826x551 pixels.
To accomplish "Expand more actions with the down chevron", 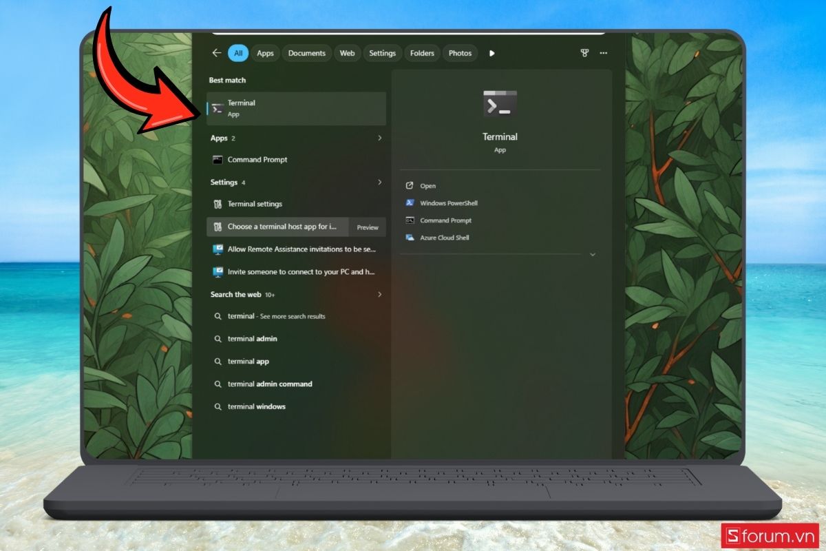I will pyautogui.click(x=593, y=255).
